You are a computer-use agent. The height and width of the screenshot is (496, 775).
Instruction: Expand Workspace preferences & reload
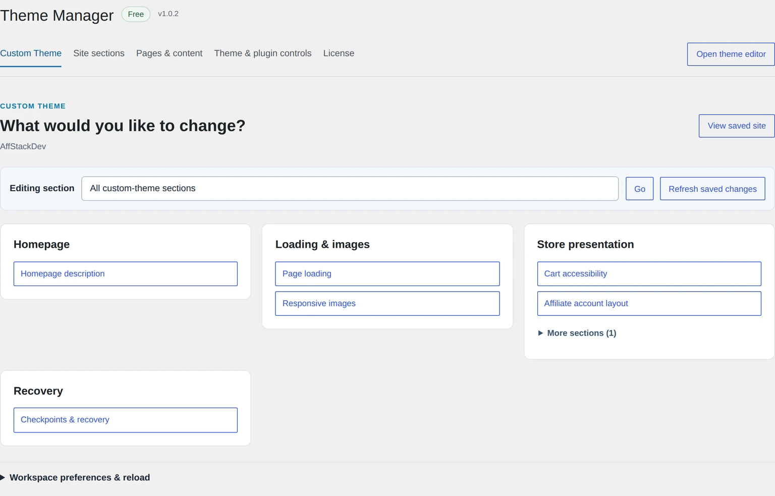(75, 477)
